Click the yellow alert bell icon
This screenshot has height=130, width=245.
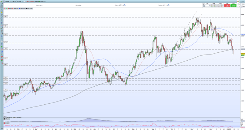pos(2,12)
